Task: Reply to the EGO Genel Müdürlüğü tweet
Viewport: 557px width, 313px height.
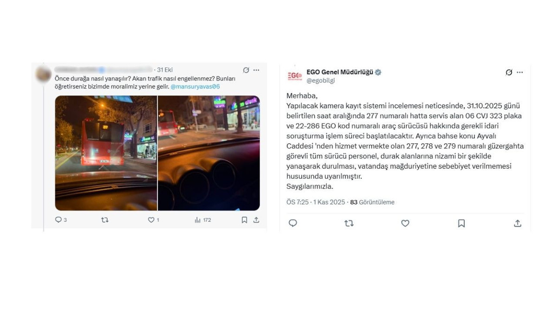Action: coord(293,223)
